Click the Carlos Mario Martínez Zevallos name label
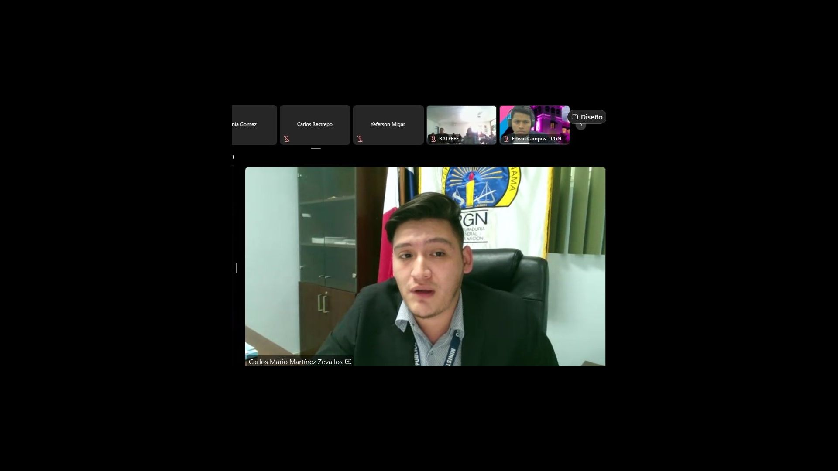 pos(295,362)
